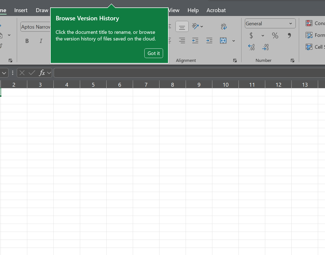Click into the formula bar input
Viewport: 325px width, 255px height.
click(189, 73)
